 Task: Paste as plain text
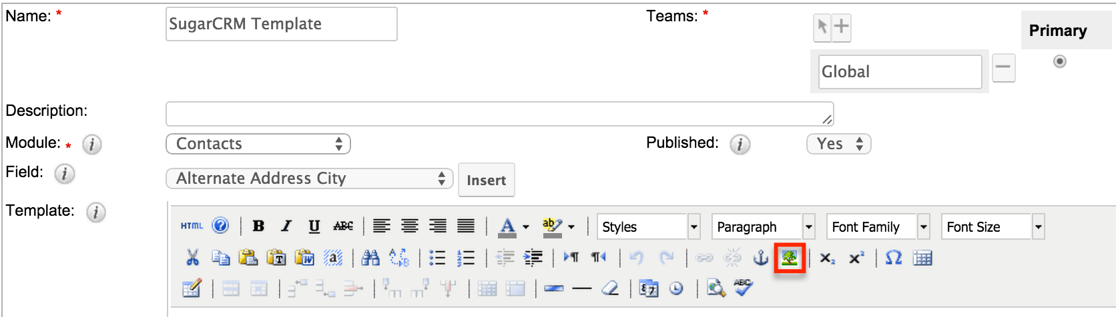tap(276, 258)
